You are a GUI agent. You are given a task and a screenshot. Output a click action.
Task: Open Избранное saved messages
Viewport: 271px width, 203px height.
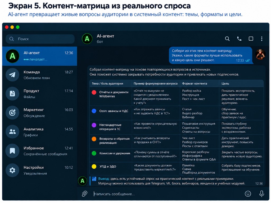click(40, 151)
